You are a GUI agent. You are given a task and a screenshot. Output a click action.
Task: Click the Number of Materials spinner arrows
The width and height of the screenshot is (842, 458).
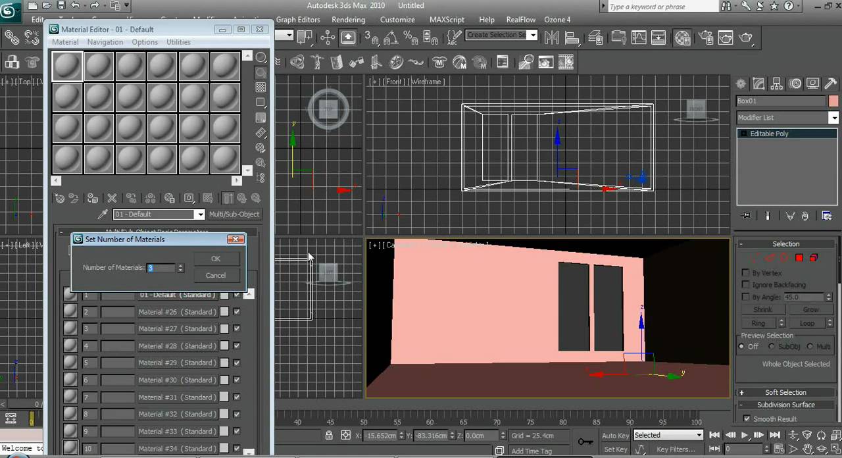[x=180, y=268]
